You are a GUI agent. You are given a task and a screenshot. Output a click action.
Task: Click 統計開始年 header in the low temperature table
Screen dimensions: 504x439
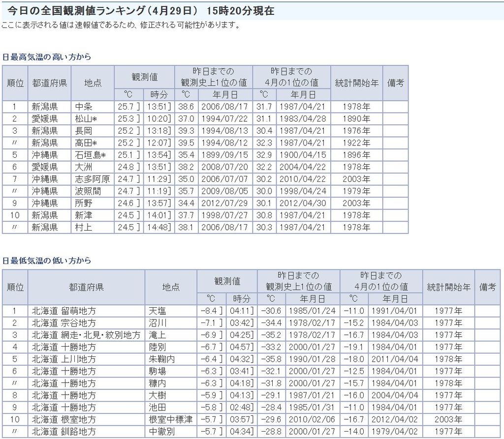coord(448,287)
